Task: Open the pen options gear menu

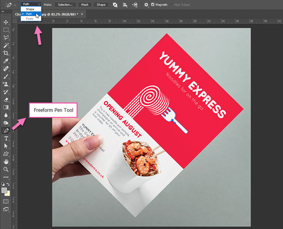Action: [146, 5]
